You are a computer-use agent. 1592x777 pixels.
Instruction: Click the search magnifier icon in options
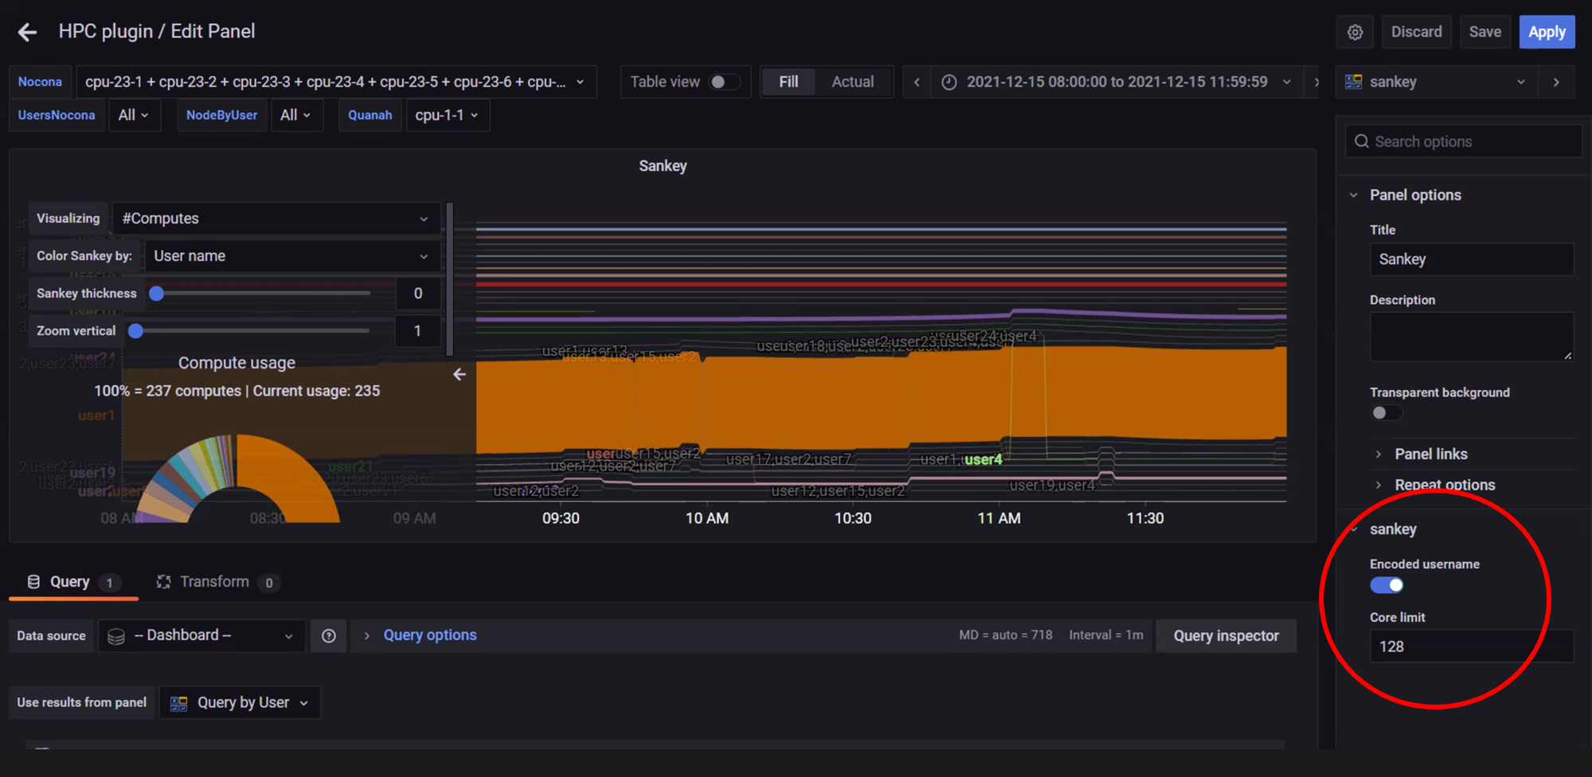coord(1362,142)
